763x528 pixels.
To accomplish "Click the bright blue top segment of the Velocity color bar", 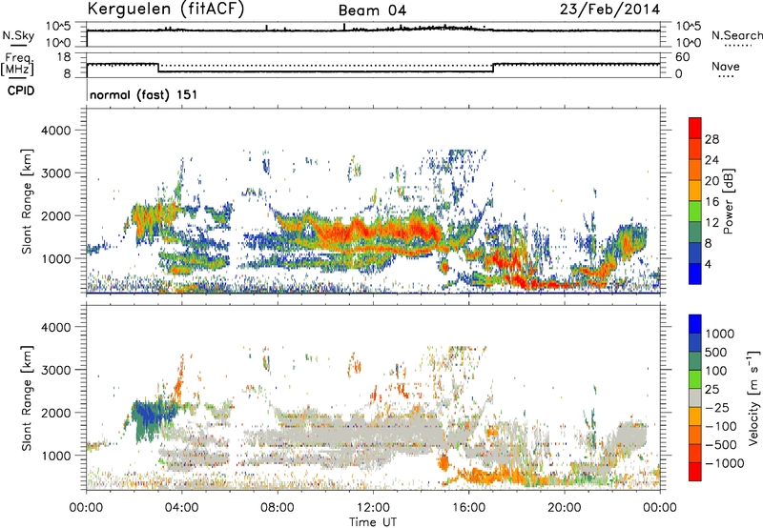I will point(695,324).
